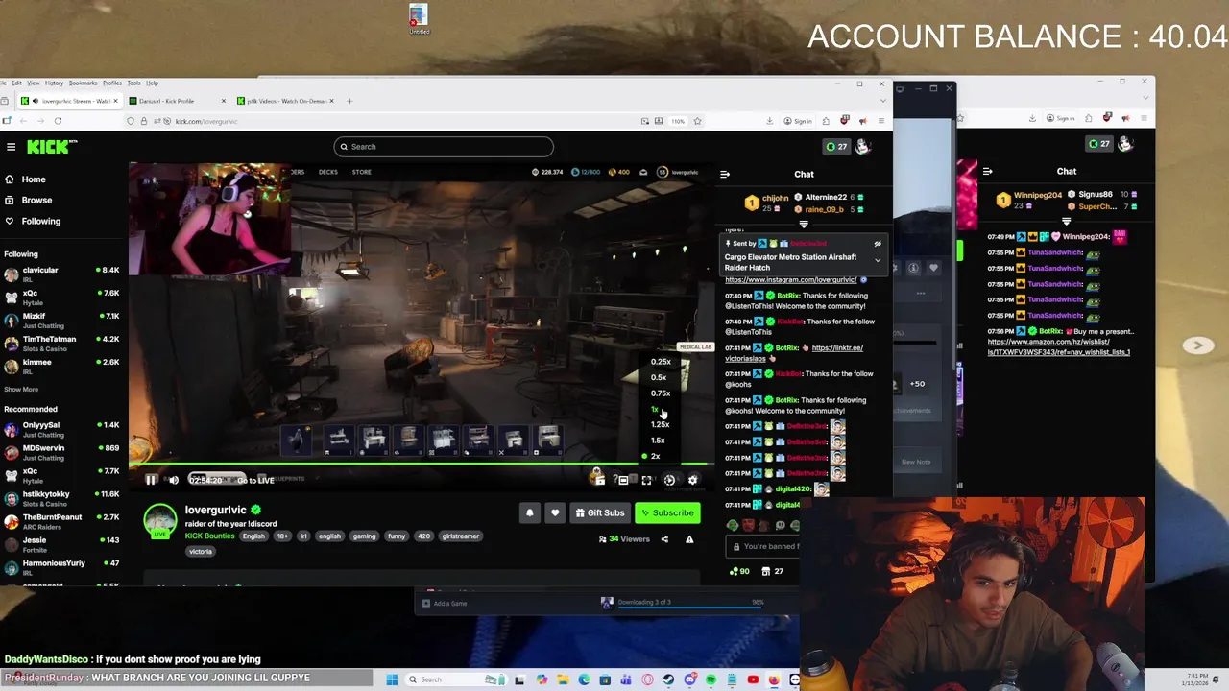
Task: Open a new browser tab
Action: pos(349,101)
